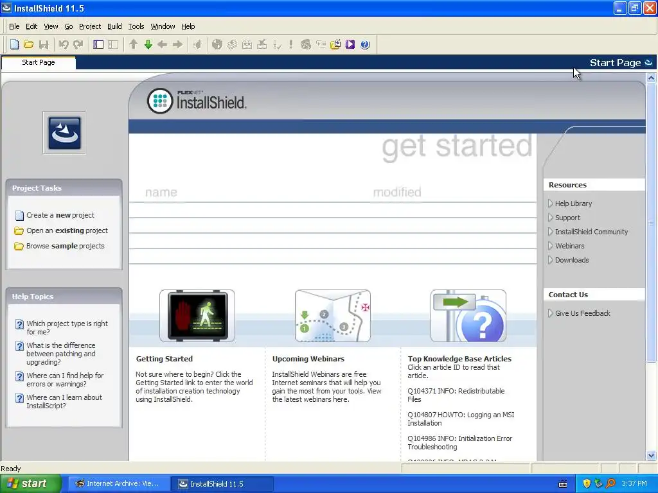Click the InstallShield 11.5 taskbar button
This screenshot has width=658, height=493.
pos(223,484)
